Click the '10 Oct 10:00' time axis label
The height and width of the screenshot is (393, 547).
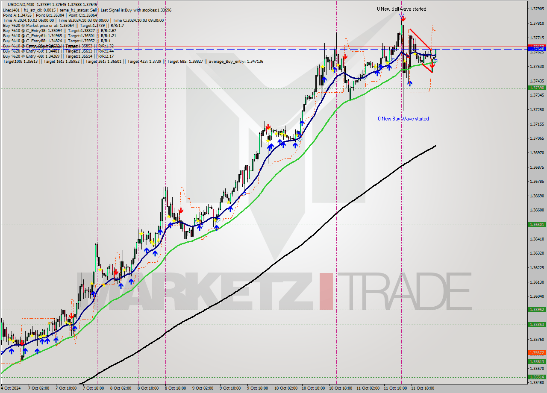pos(313,388)
